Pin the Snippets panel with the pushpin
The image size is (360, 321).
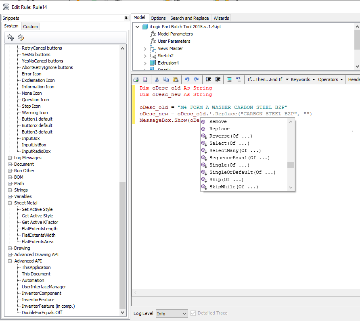(125, 18)
